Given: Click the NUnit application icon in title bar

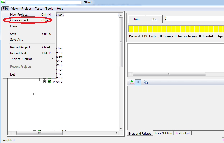Looking at the screenshot, I should click(3, 2).
